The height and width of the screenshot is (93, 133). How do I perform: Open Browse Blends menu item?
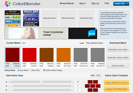(67, 3)
